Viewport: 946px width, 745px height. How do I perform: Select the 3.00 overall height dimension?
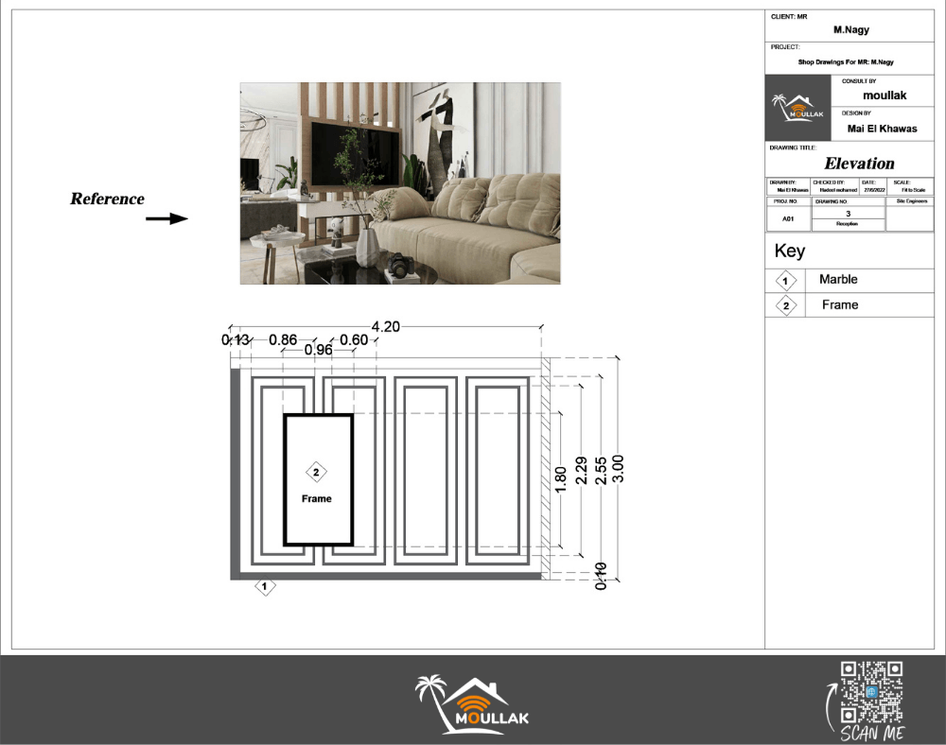[x=618, y=470]
